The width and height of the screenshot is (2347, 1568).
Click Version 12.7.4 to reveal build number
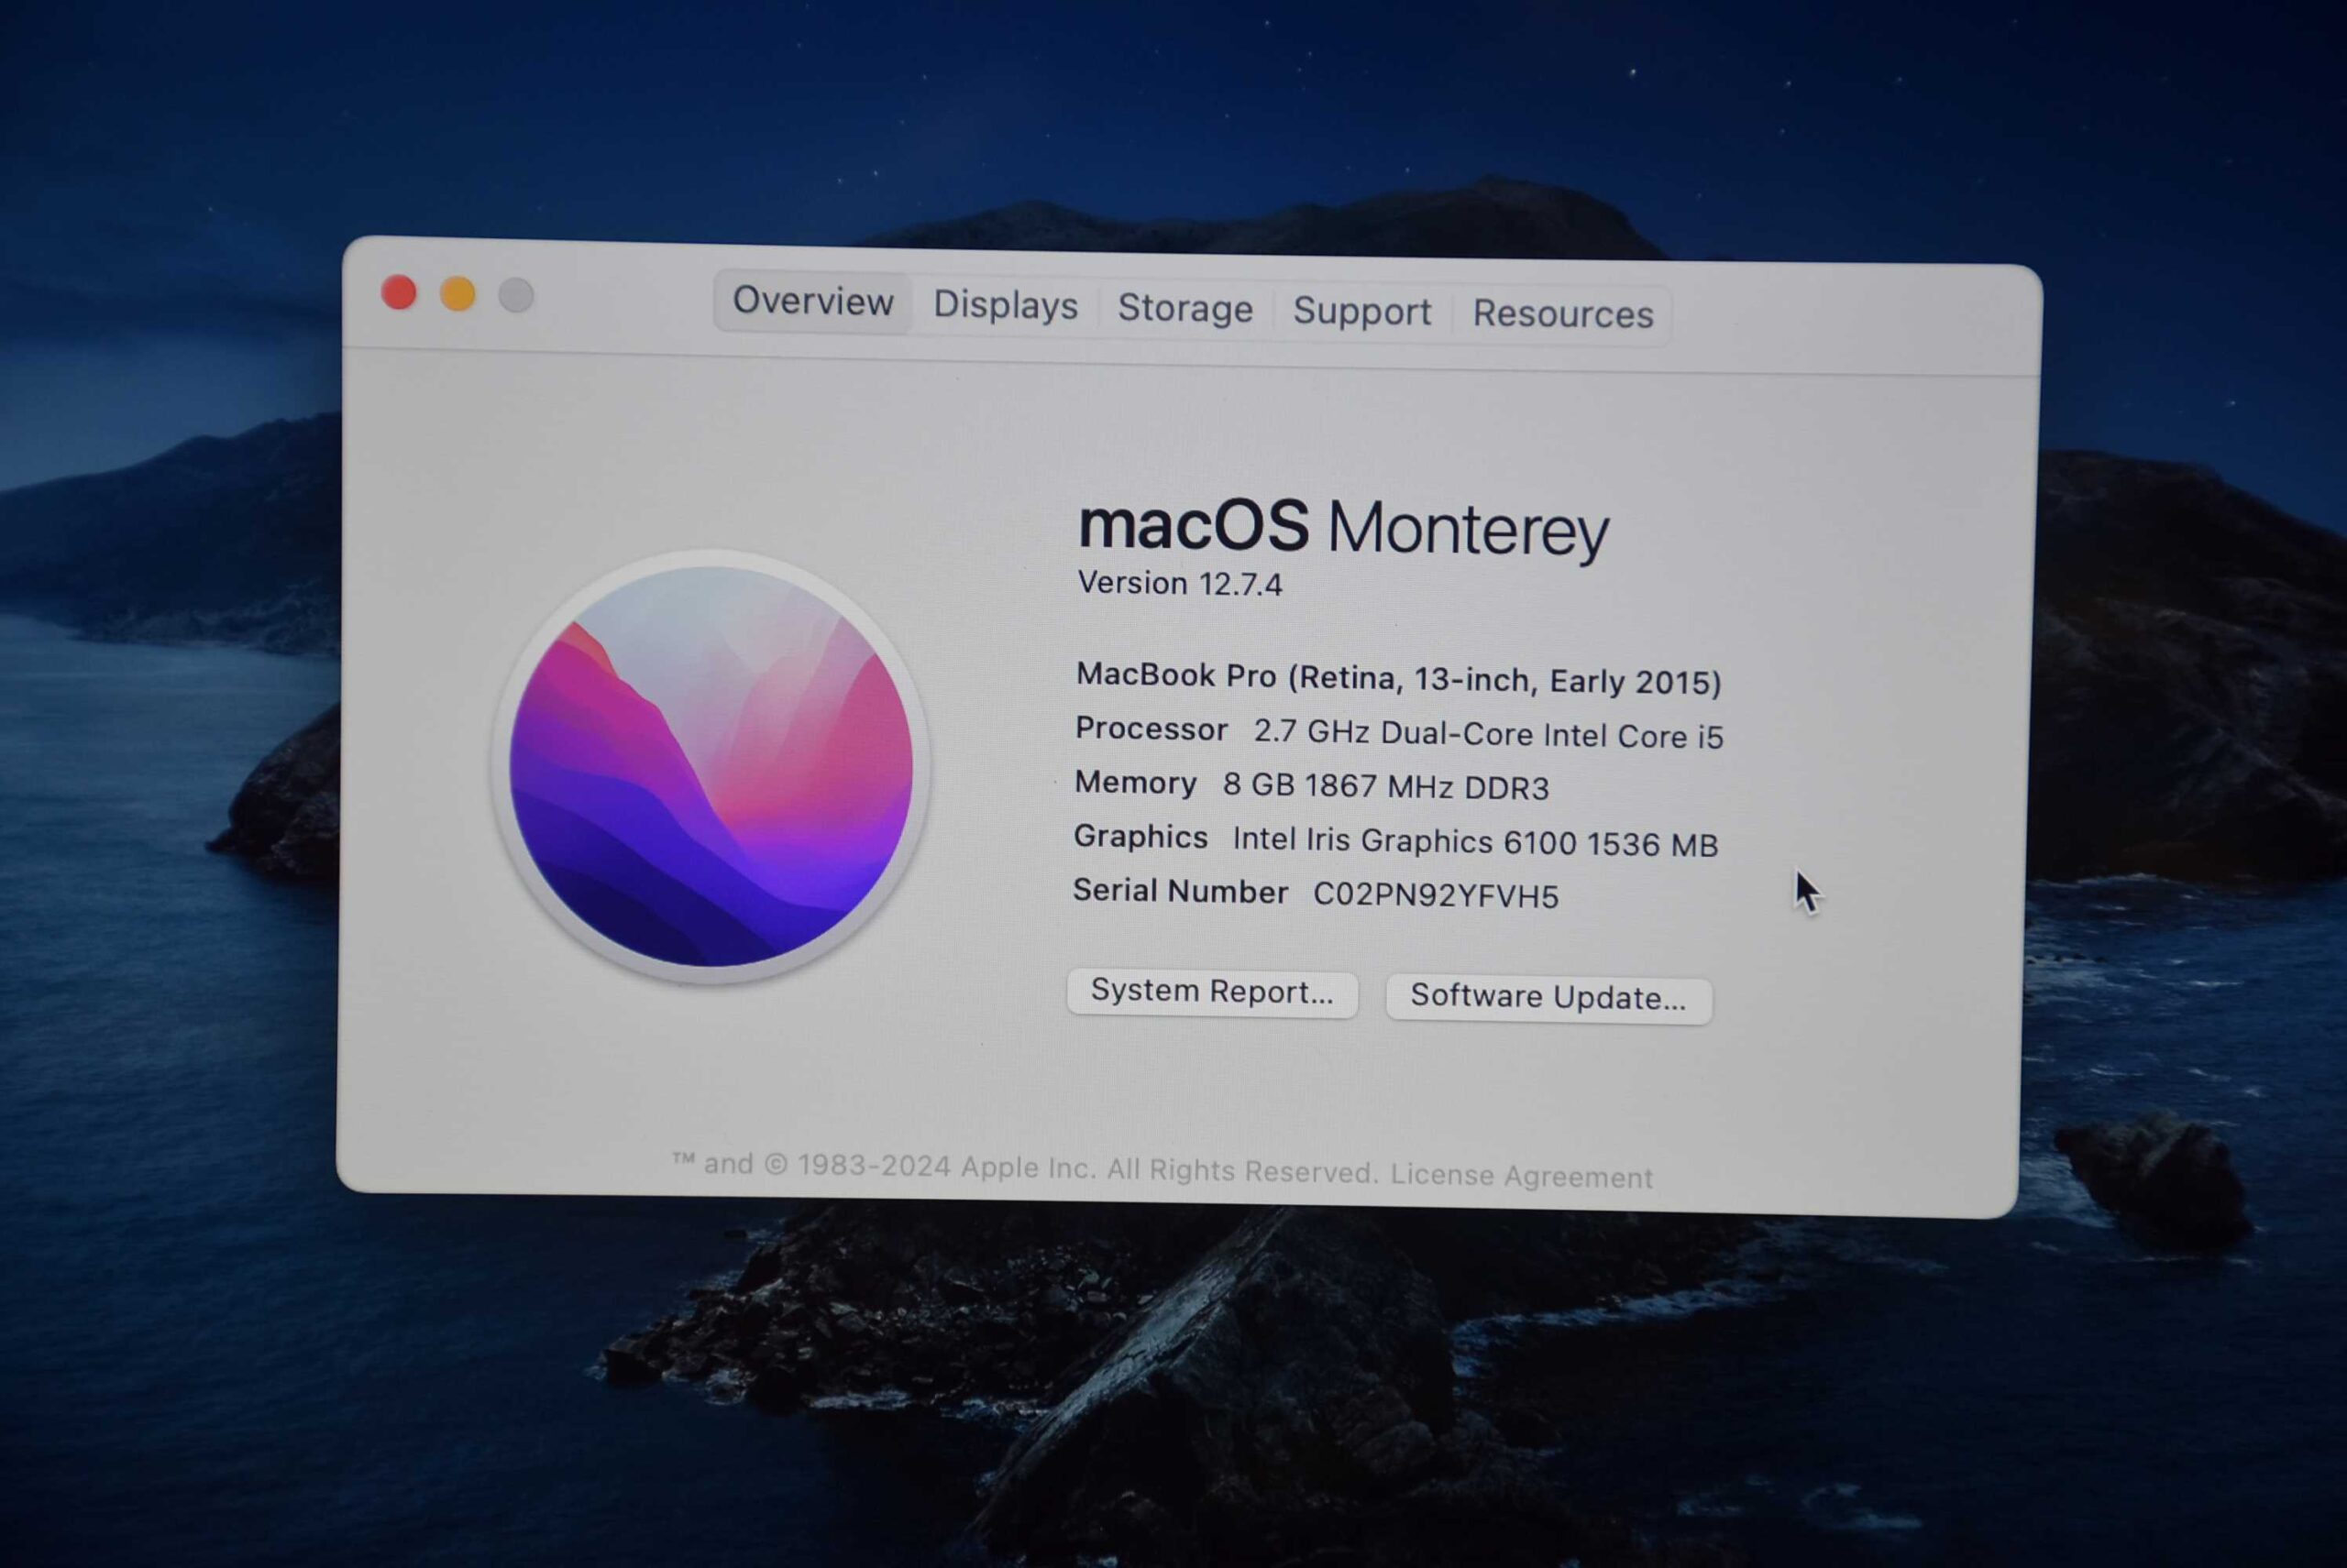click(1180, 583)
